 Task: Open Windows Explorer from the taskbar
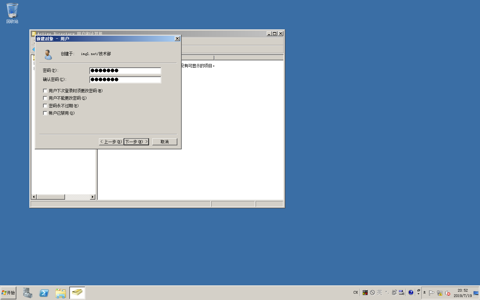tap(60, 293)
